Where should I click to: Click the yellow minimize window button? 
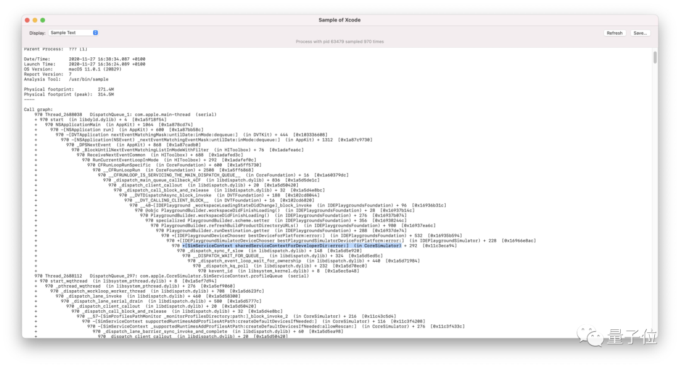[x=35, y=20]
